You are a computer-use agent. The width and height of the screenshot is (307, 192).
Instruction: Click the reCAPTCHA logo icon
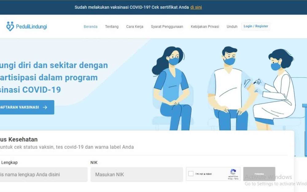(x=233, y=172)
